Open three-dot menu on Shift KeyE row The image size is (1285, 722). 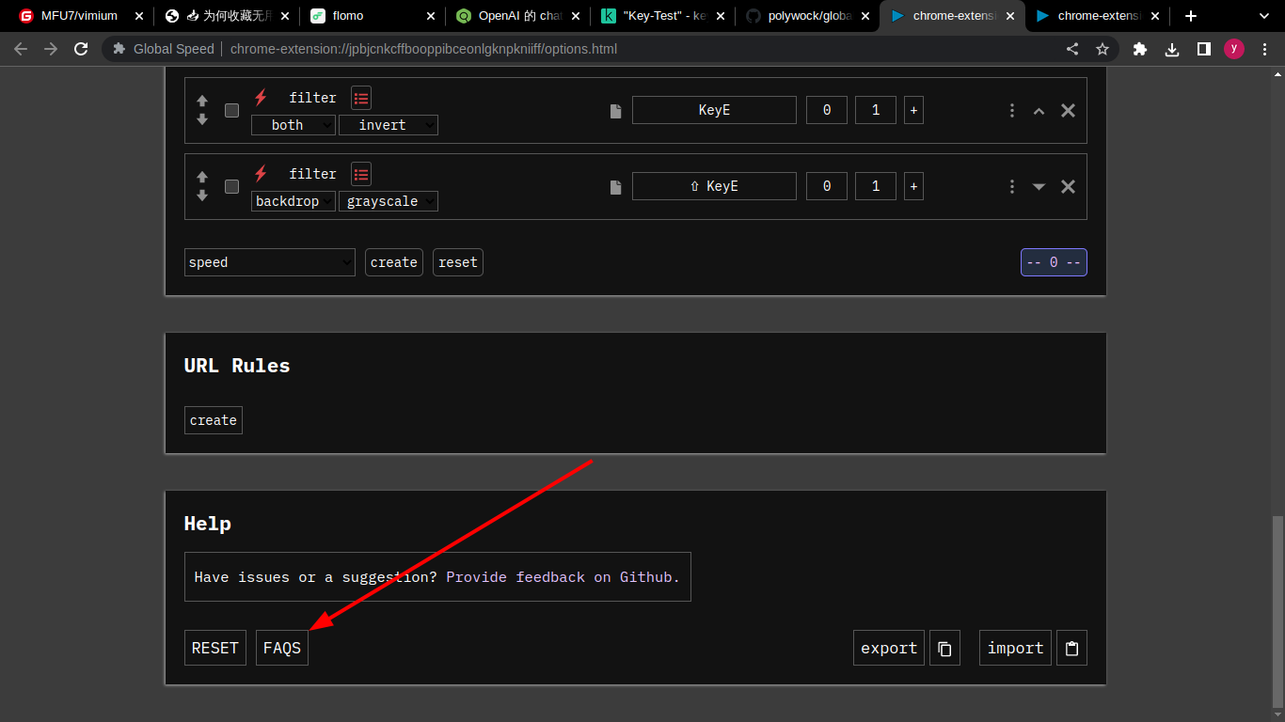click(x=1012, y=186)
